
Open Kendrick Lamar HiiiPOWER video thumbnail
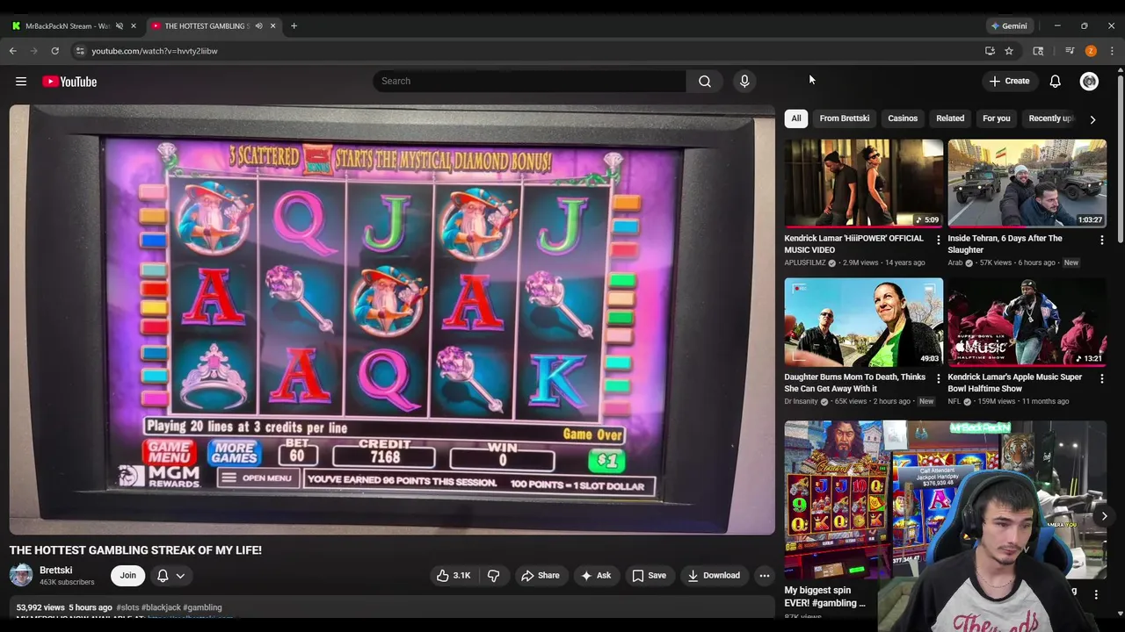(864, 183)
